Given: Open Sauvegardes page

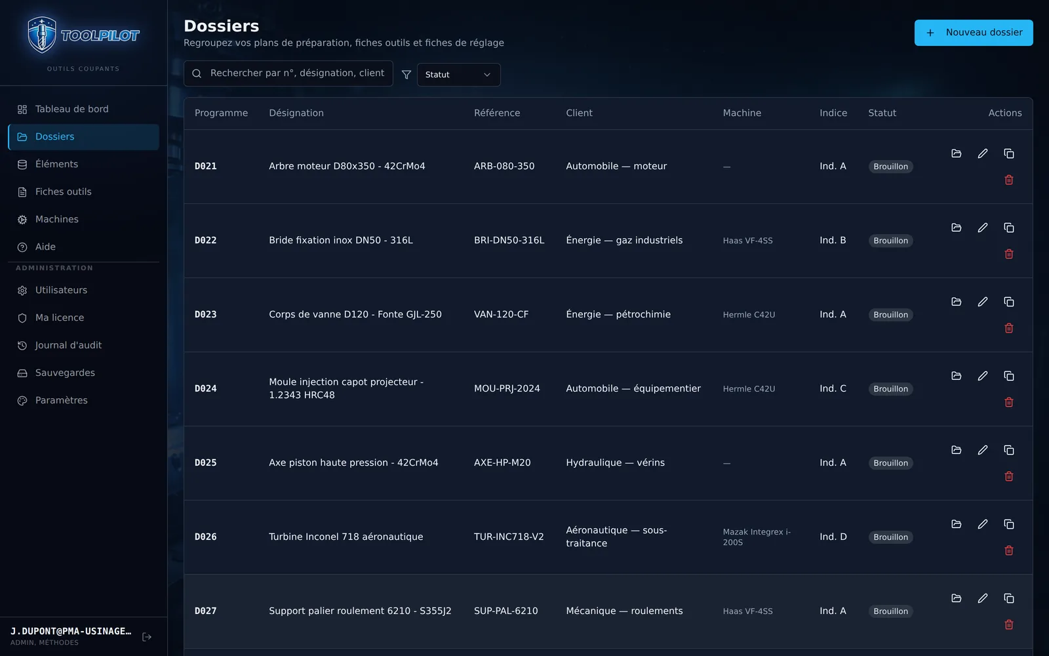Looking at the screenshot, I should point(83,373).
